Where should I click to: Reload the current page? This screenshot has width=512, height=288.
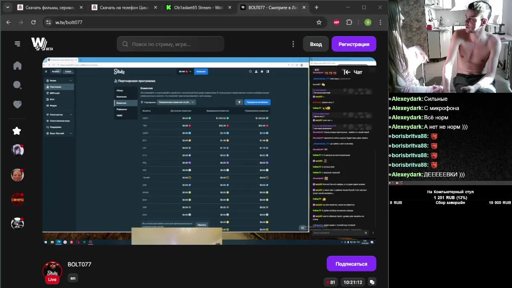34,22
